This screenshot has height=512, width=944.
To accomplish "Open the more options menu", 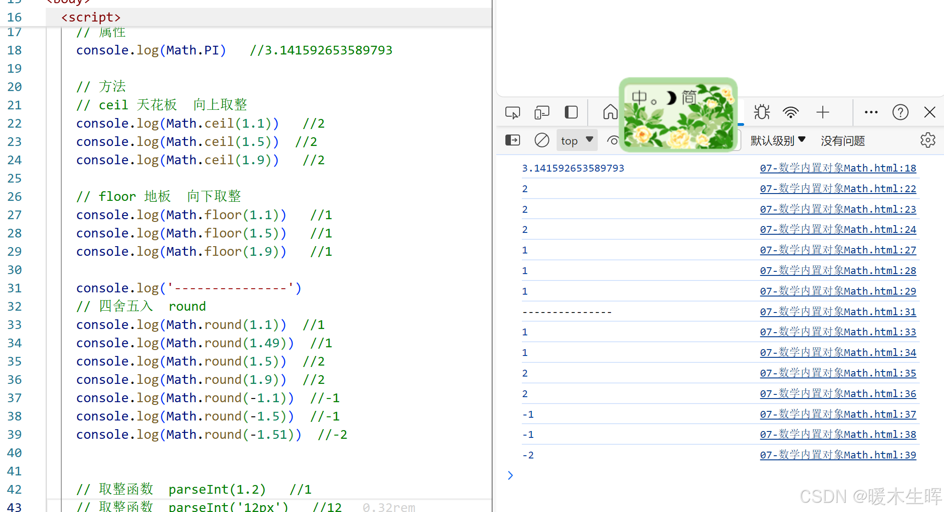I will [x=871, y=112].
